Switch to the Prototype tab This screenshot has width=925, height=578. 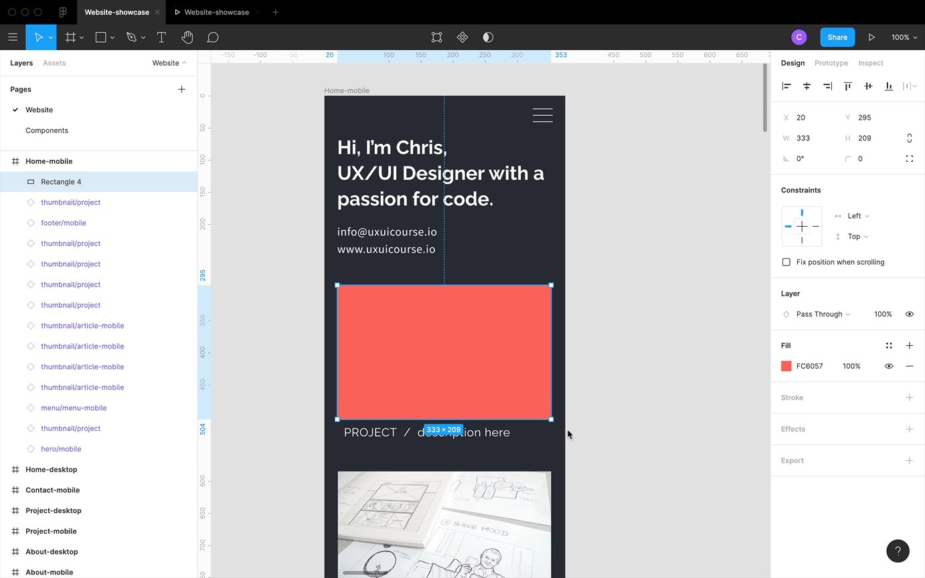tap(831, 63)
